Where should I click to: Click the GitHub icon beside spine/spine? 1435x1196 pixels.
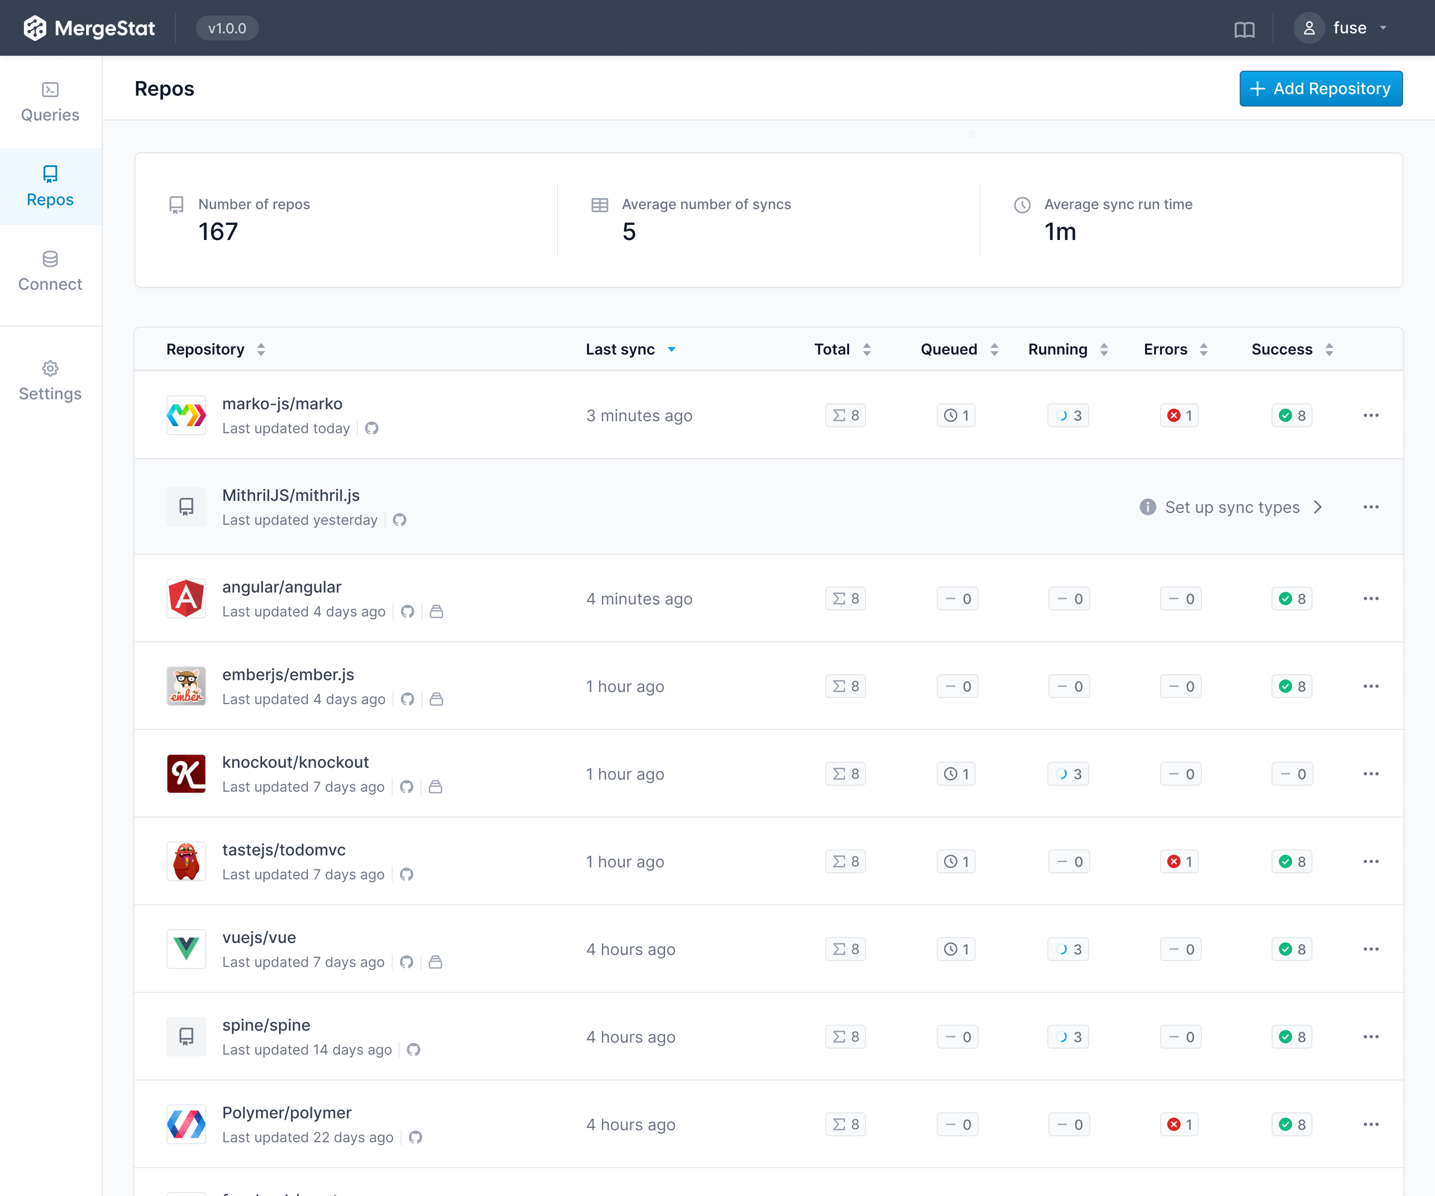click(x=414, y=1050)
